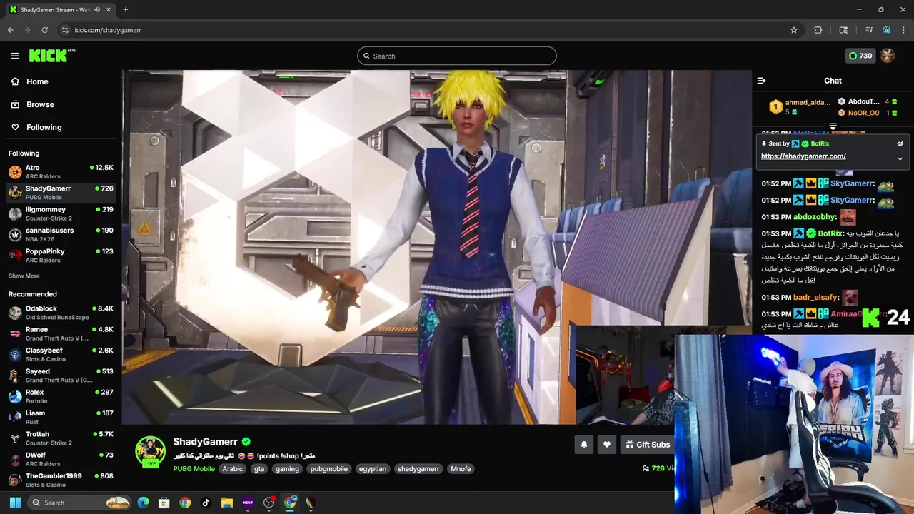
Task: View site information in address bar
Action: coord(65,30)
